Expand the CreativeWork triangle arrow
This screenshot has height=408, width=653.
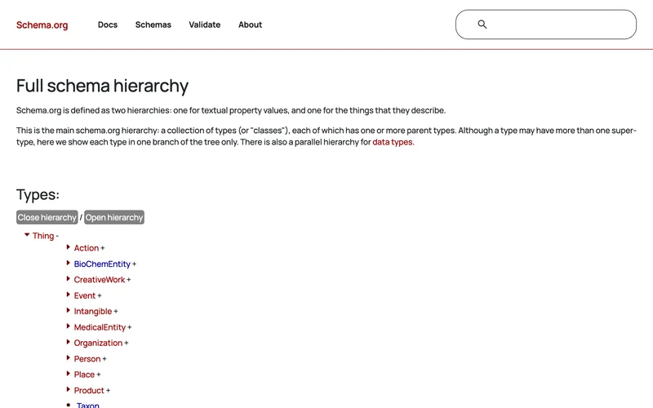coord(69,278)
